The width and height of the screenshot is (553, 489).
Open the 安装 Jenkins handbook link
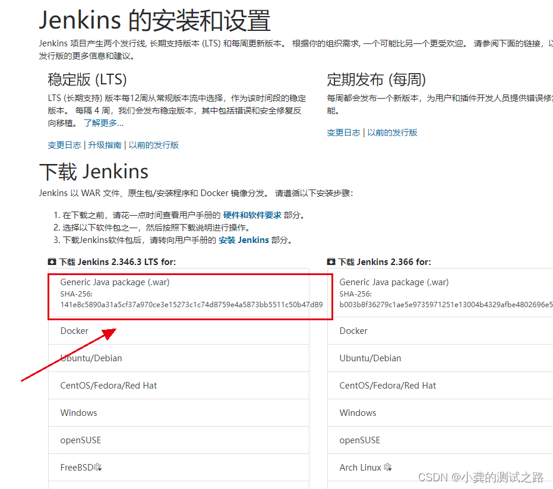[x=244, y=240]
